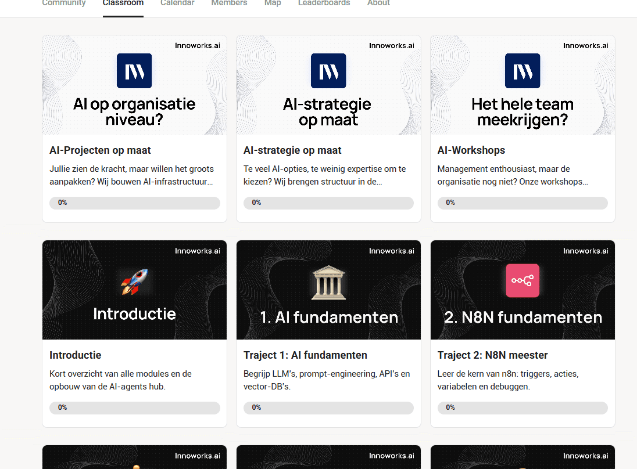The height and width of the screenshot is (469, 637).
Task: Click description 'Begrijp LLM's, prompt-engineering, API's'
Action: click(x=327, y=380)
